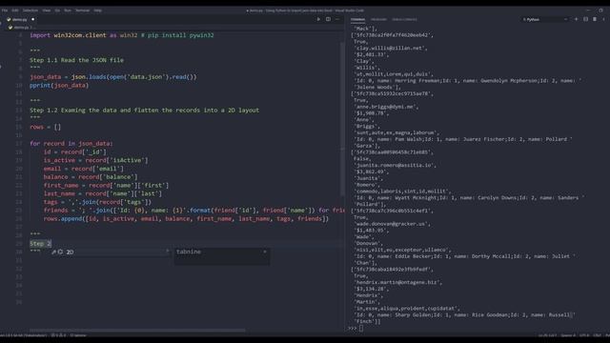Click 'clay.willis@zillan.net' in terminal output
610x343 pixels.
click(x=390, y=49)
